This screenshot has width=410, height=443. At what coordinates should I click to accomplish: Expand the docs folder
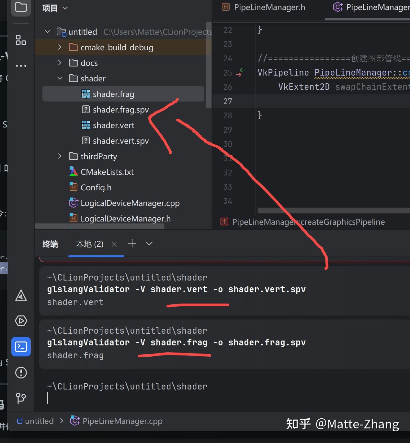pos(60,63)
